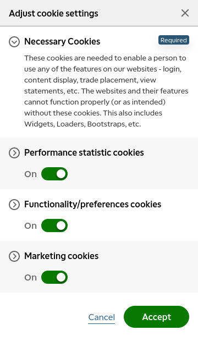This screenshot has width=198, height=352.
Task: Turn off Performance statistic cookies toggle
Action: click(x=54, y=174)
